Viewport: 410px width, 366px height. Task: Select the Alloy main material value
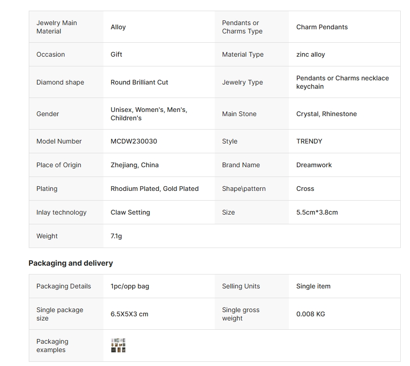118,27
